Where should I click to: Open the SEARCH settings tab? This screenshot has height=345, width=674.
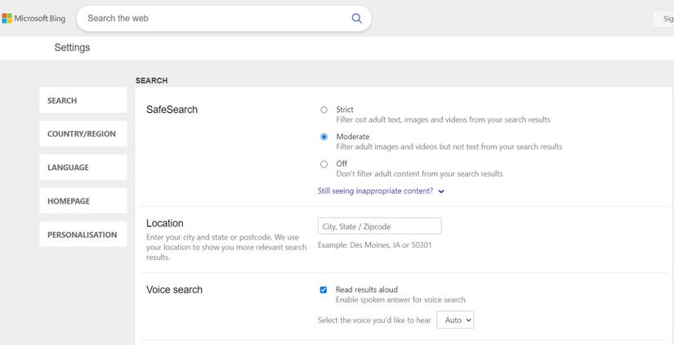click(x=83, y=101)
